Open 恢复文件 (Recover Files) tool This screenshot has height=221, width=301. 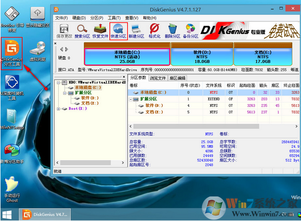tap(101, 30)
